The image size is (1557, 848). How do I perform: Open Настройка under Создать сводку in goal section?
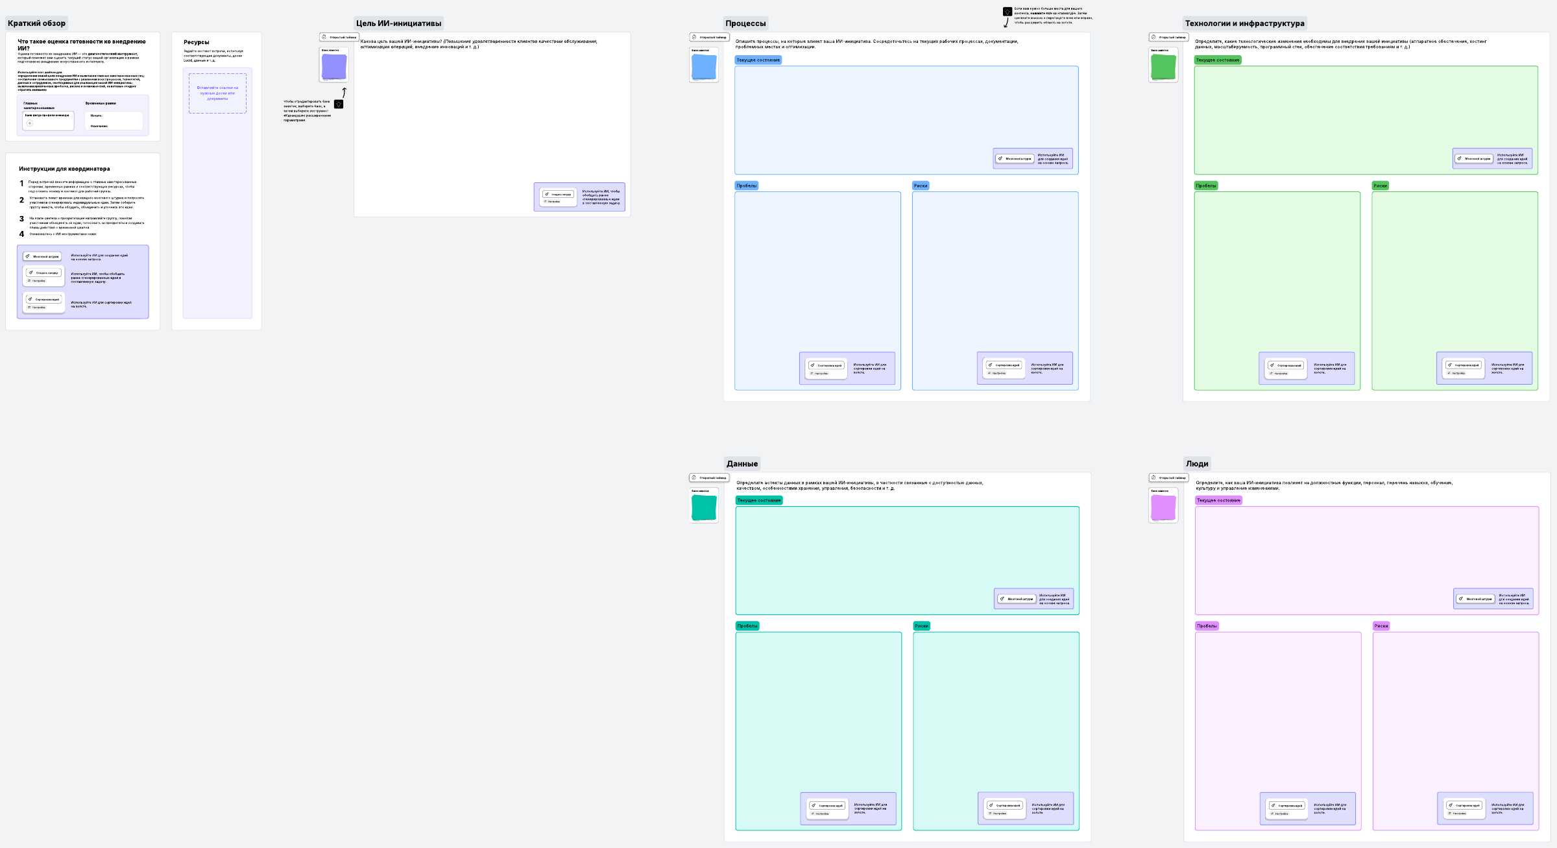(x=552, y=202)
